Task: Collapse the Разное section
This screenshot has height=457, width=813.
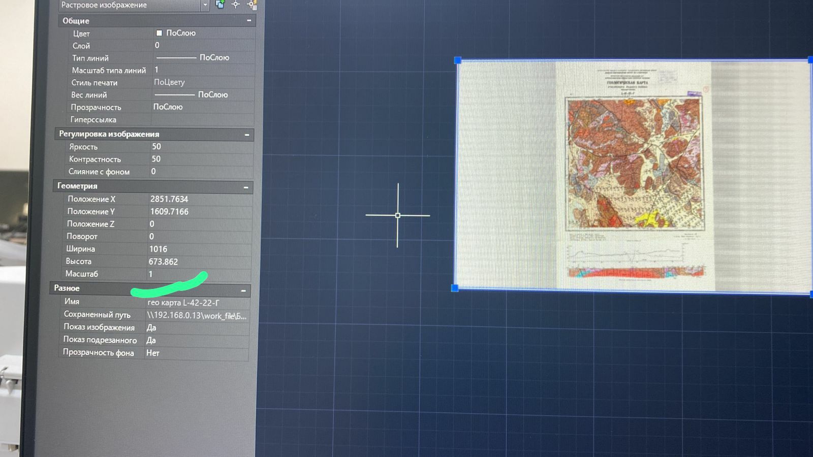Action: tap(243, 291)
